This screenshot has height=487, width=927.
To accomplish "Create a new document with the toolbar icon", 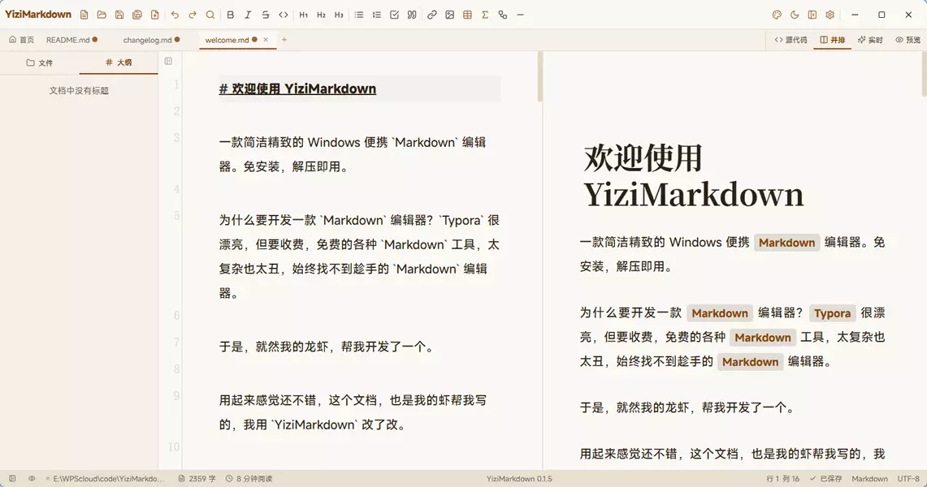I will click(x=84, y=15).
